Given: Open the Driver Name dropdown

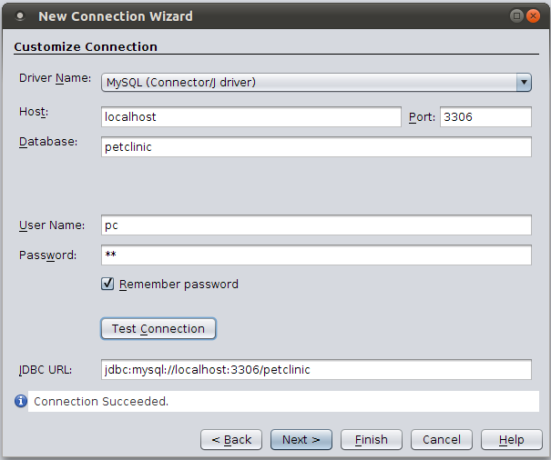Looking at the screenshot, I should pyautogui.click(x=524, y=83).
